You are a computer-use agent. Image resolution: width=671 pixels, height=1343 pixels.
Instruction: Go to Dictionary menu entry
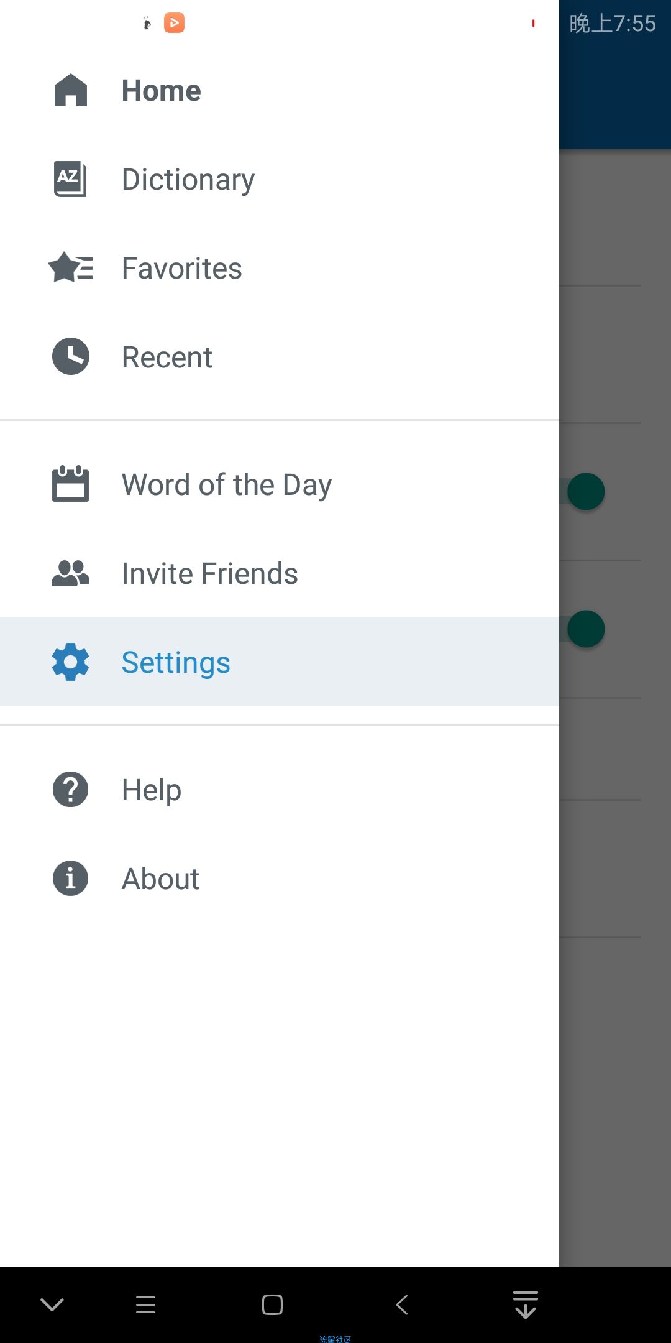point(280,179)
